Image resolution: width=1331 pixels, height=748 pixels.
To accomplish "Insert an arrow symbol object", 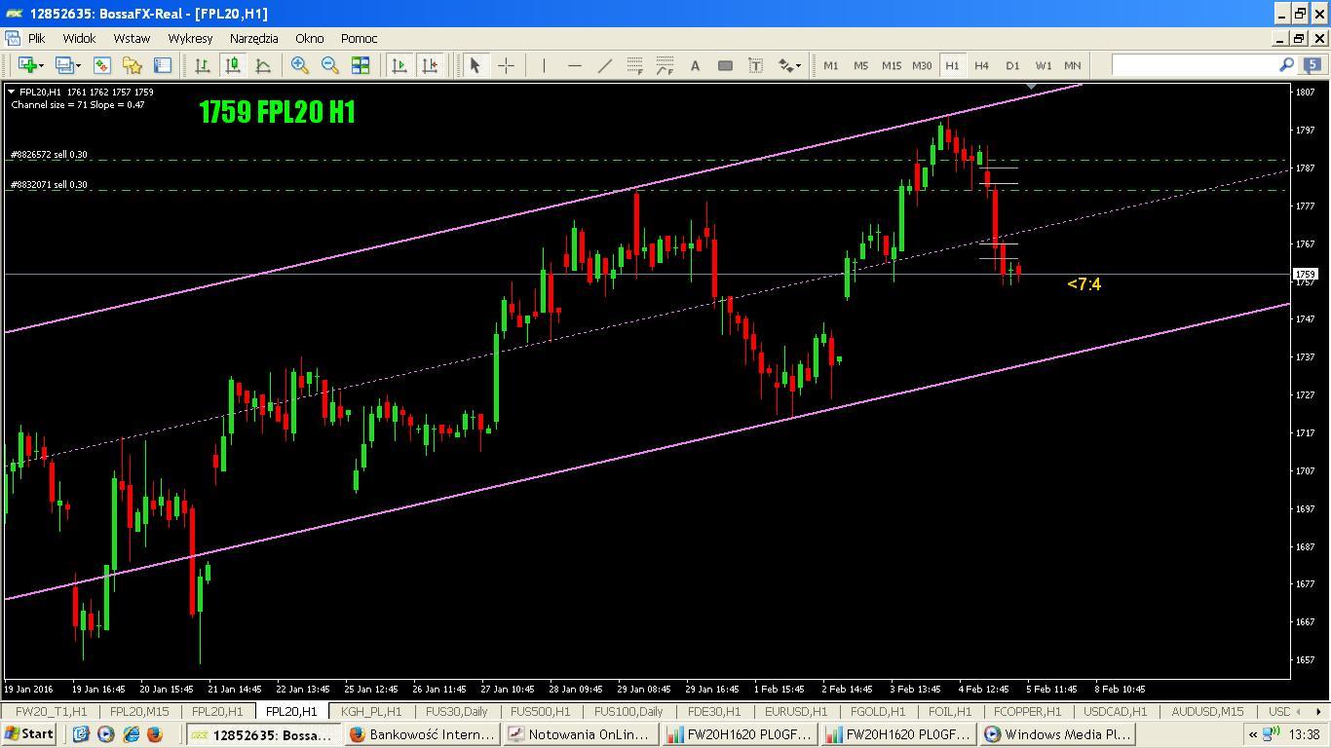I will [x=784, y=65].
